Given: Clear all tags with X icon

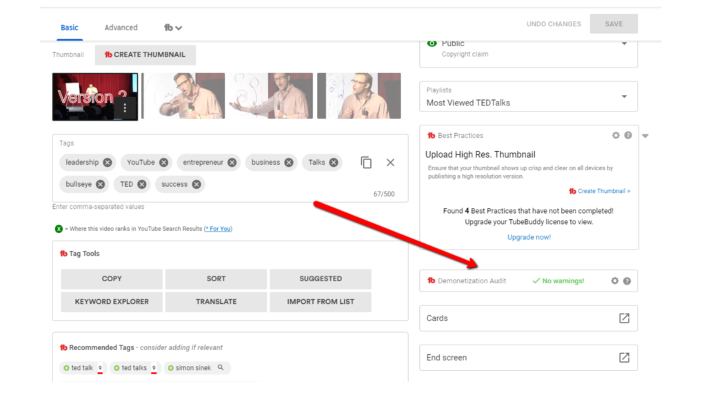Looking at the screenshot, I should [390, 163].
